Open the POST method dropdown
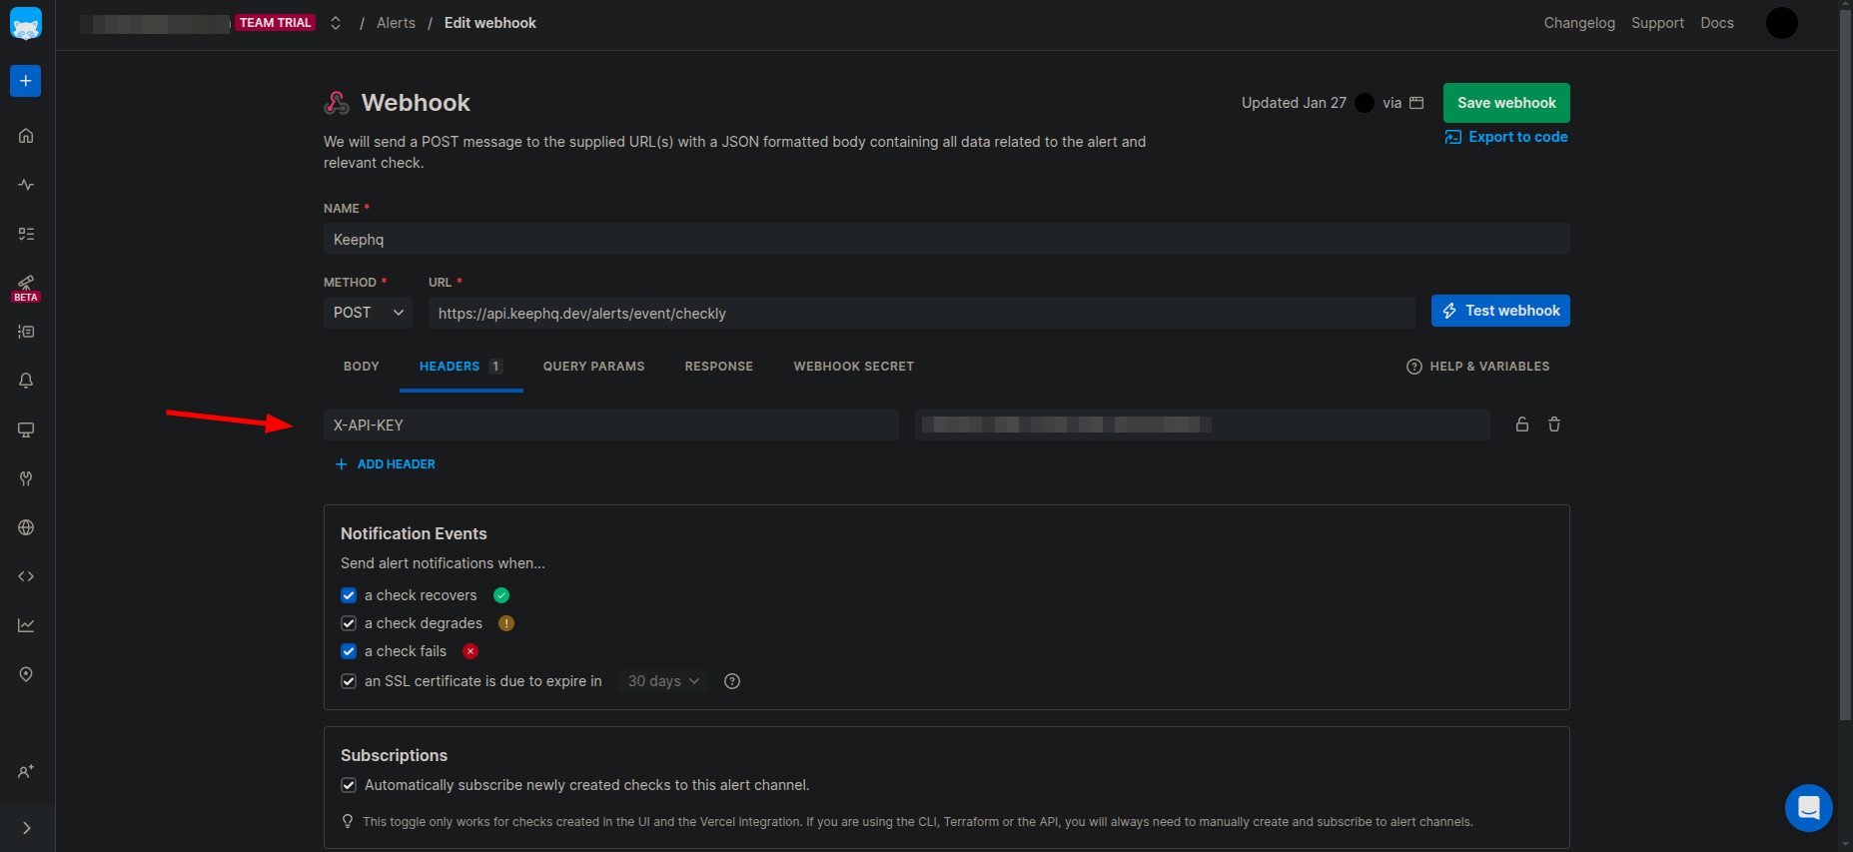 coord(368,313)
